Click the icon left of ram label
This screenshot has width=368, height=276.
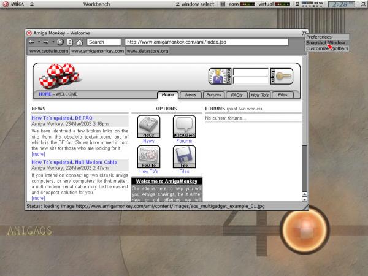click(223, 4)
